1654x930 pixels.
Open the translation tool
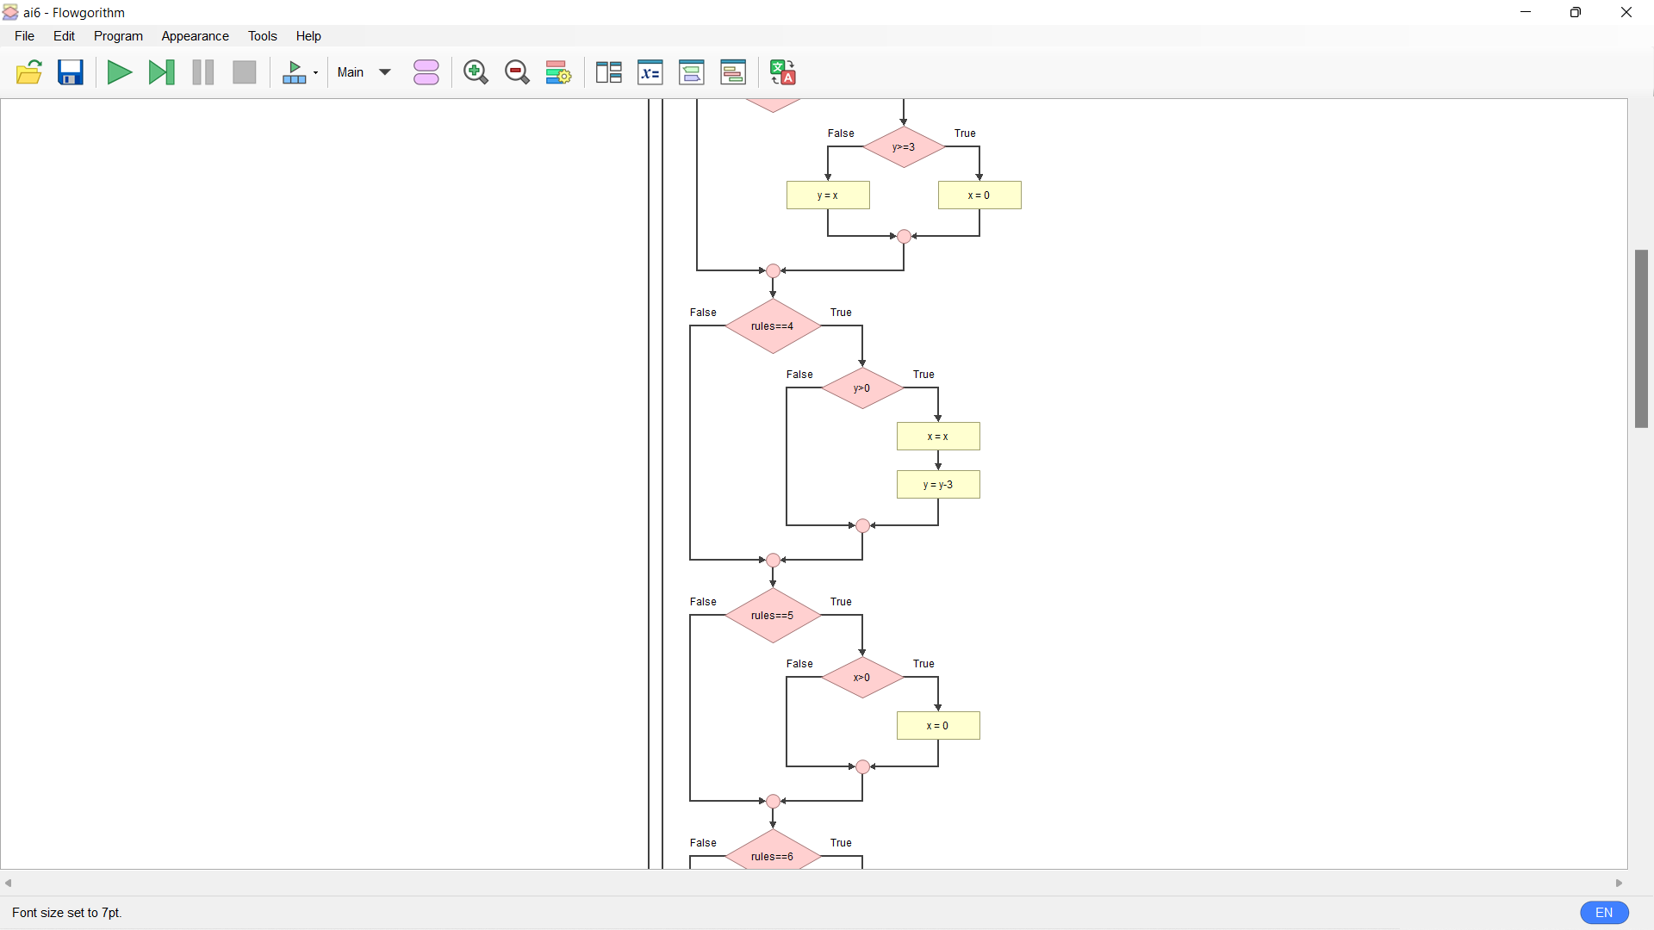tap(783, 72)
